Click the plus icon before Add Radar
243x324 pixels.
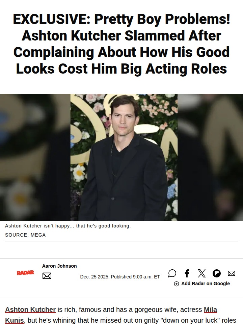coord(177,284)
